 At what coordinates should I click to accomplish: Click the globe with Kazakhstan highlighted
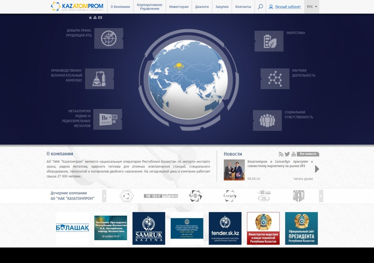[x=188, y=79]
